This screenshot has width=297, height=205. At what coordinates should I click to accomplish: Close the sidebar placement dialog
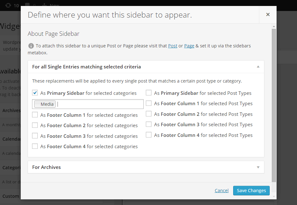268,14
